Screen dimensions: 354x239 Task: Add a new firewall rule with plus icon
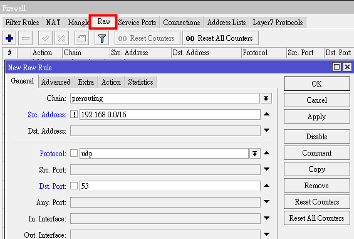[9, 38]
